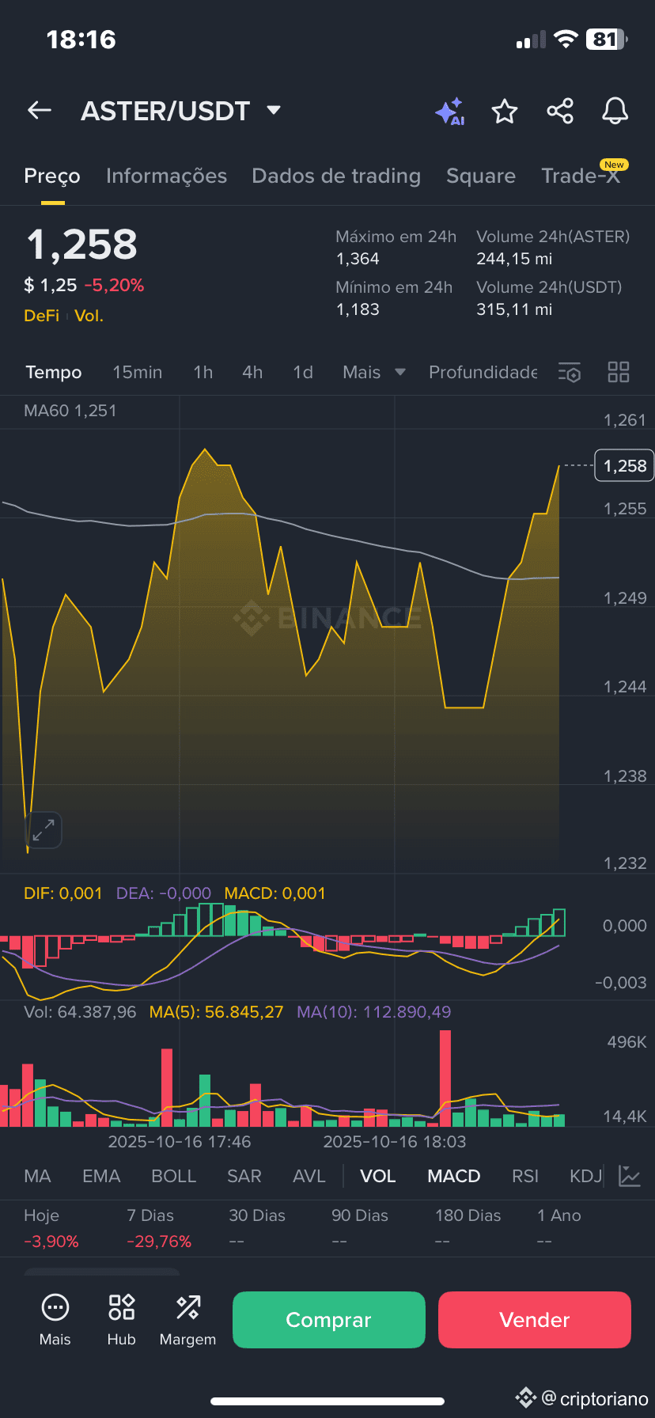655x1418 pixels.
Task: Select the Tempo chart interval
Action: coord(54,372)
